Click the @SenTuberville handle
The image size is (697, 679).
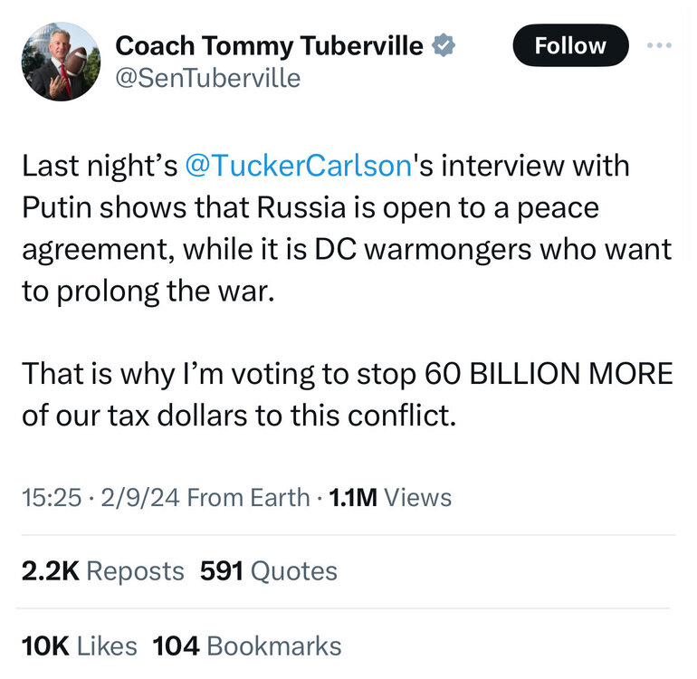click(207, 78)
